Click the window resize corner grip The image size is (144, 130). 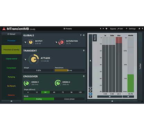142,101
